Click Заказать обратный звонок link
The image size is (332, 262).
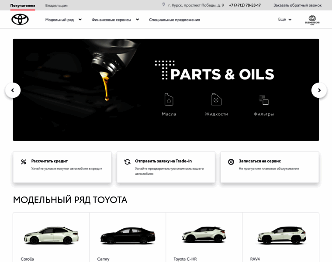coord(297,5)
